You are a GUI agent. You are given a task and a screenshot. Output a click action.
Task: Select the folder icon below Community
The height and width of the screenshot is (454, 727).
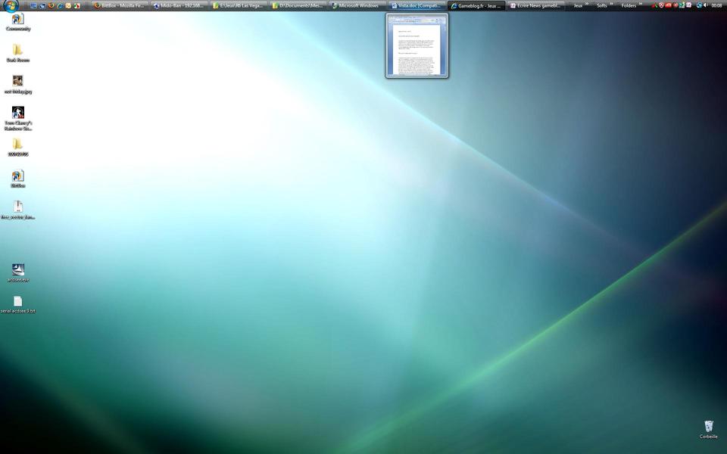(x=18, y=51)
